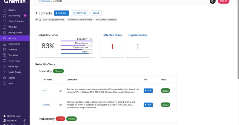Open the Scenarios clipboard icon
This screenshot has height=125, width=239.
(4, 50)
